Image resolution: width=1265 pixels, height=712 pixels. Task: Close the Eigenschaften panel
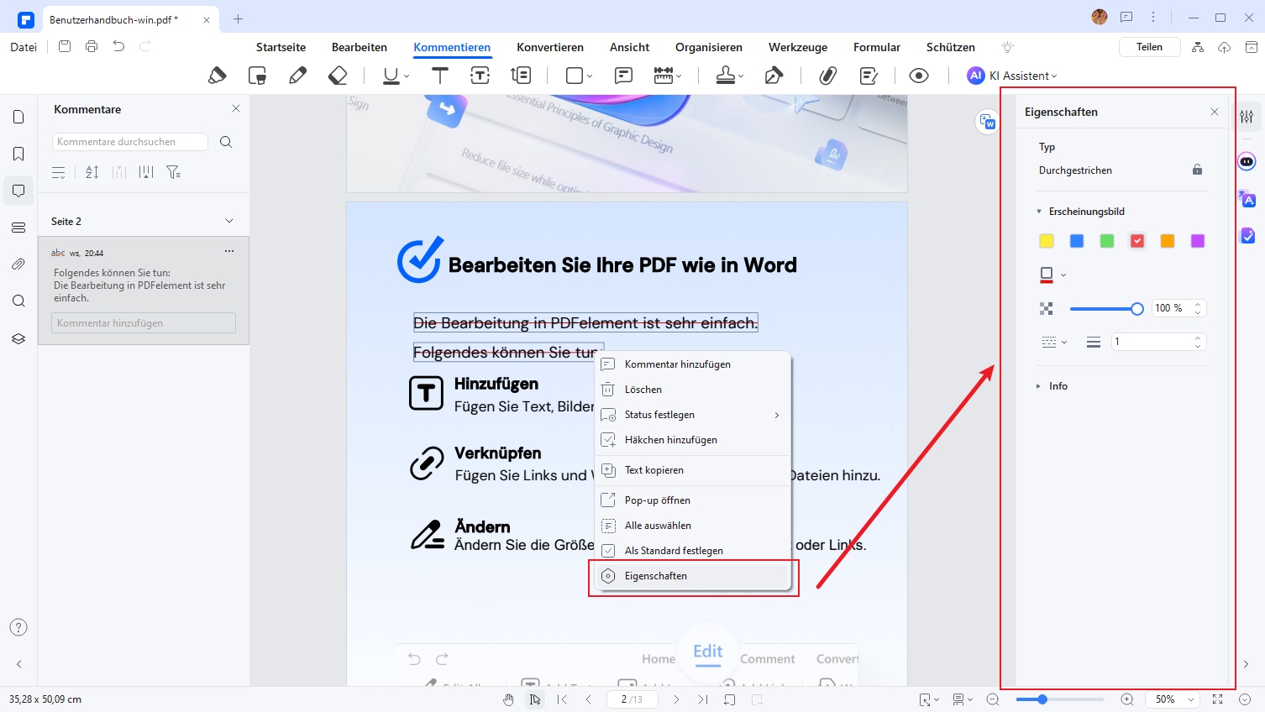pos(1215,112)
